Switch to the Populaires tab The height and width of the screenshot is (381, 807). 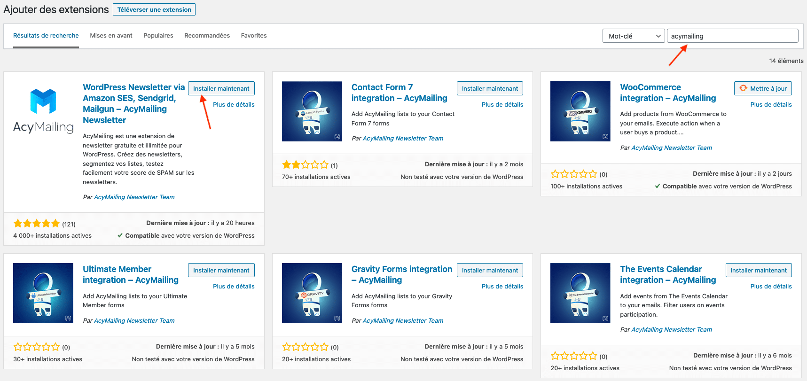coord(158,36)
